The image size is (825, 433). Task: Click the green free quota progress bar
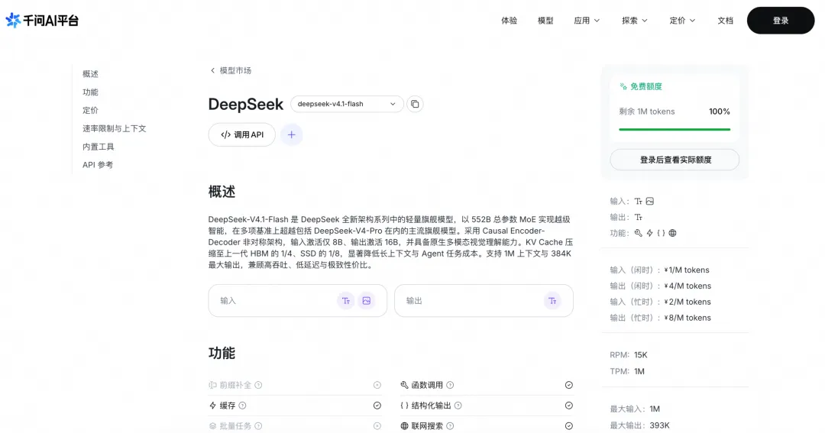tap(675, 129)
